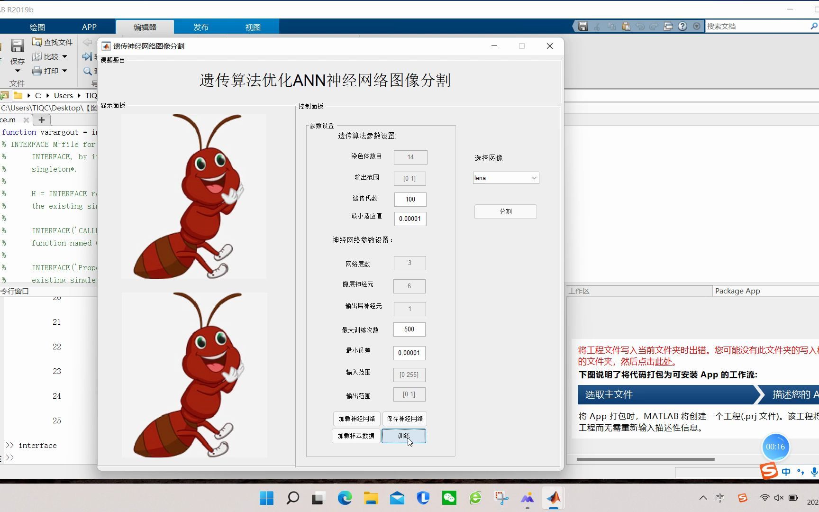Open 查找文件 (Find Files) tool
This screenshot has height=512, width=819.
pyautogui.click(x=52, y=42)
